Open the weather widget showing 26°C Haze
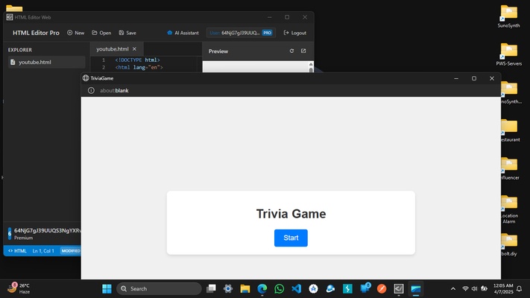 (19, 288)
